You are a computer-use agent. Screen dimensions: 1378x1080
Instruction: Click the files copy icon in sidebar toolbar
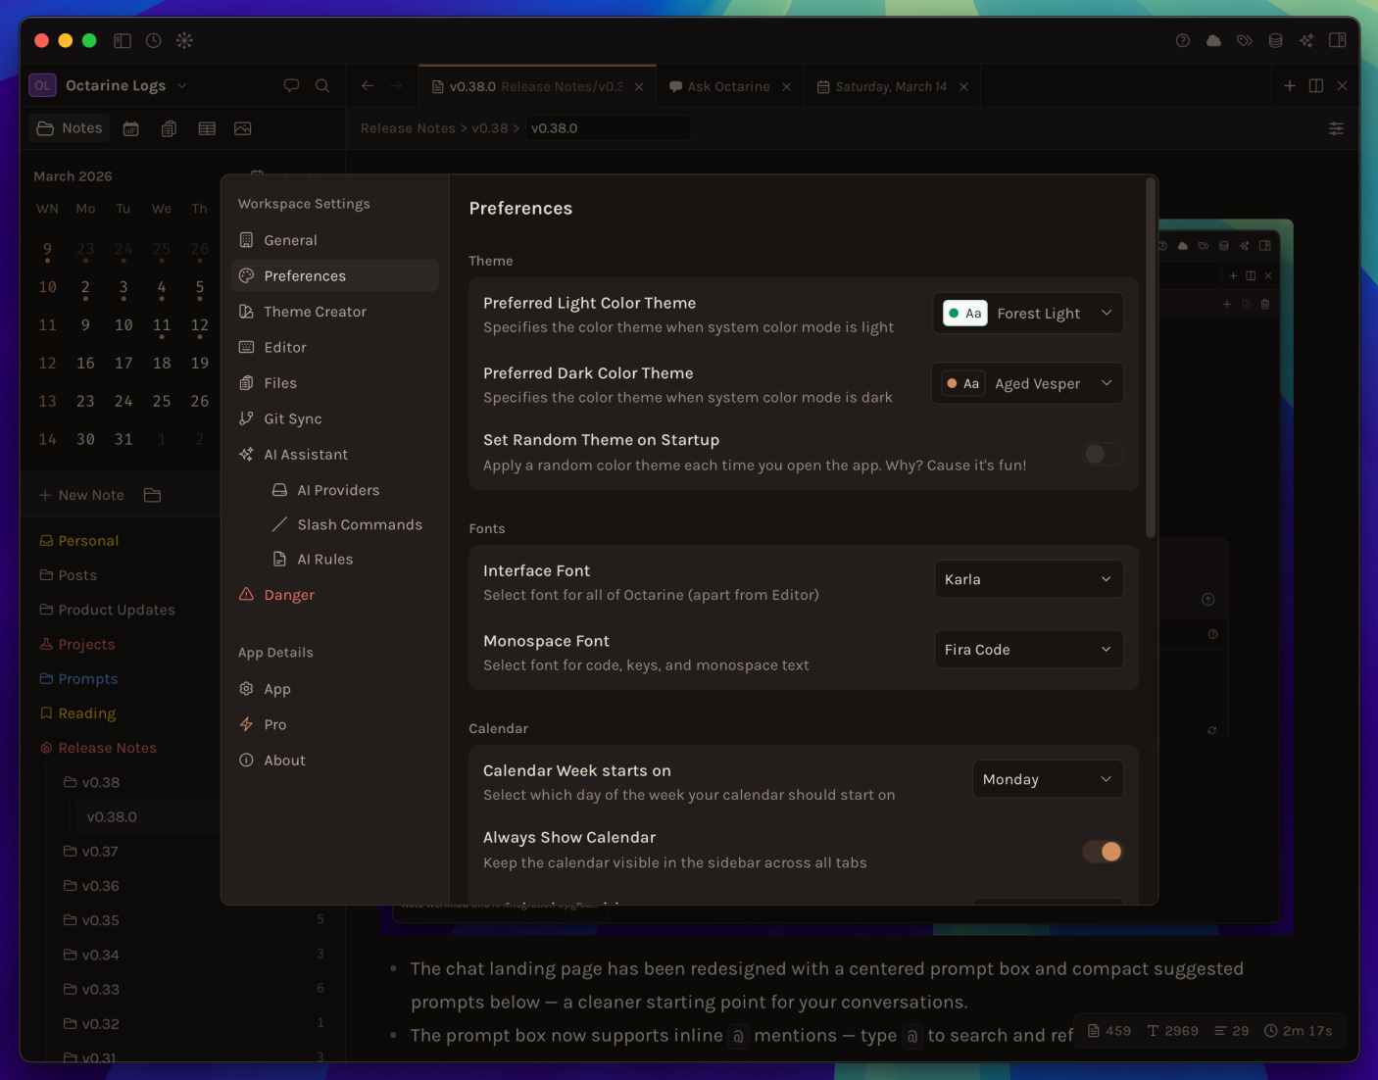click(x=169, y=128)
